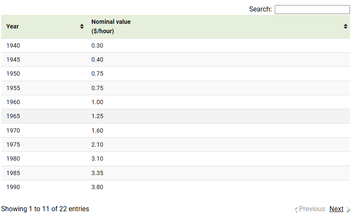Click the sort arrows beside the Year header
Image resolution: width=353 pixels, height=218 pixels.
click(x=82, y=26)
